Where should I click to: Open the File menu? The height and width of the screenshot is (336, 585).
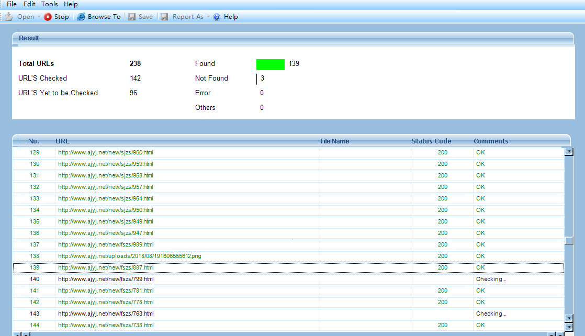(12, 4)
